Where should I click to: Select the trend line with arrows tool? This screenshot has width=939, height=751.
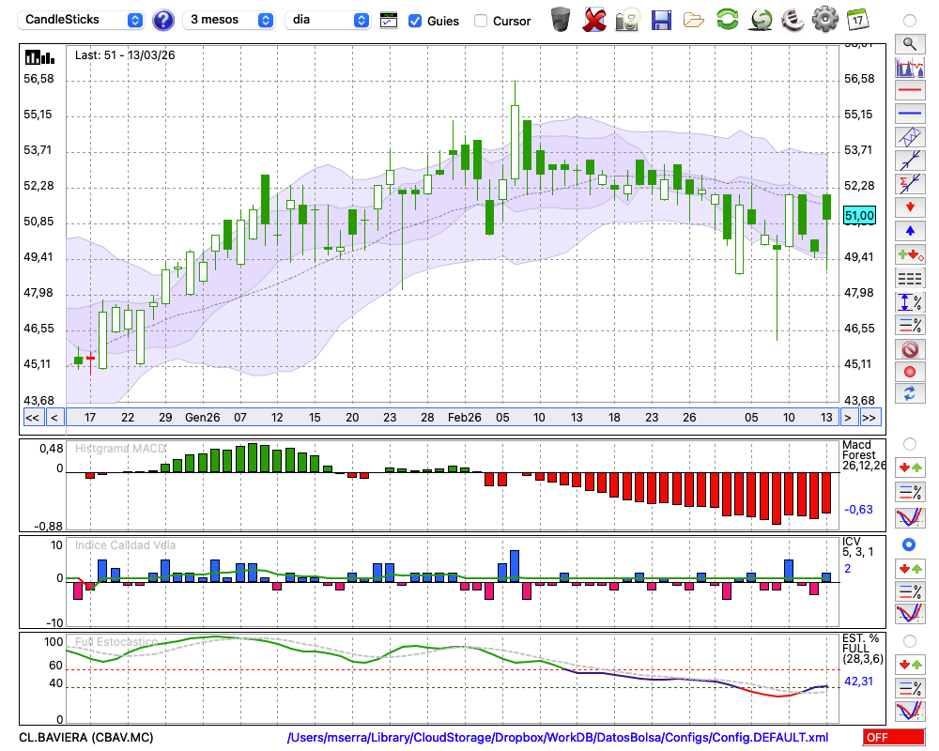pos(910,161)
